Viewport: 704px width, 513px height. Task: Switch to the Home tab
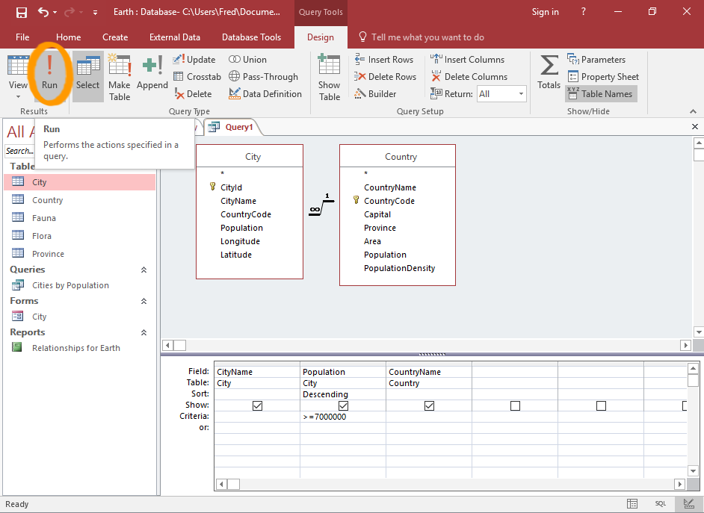pyautogui.click(x=68, y=37)
